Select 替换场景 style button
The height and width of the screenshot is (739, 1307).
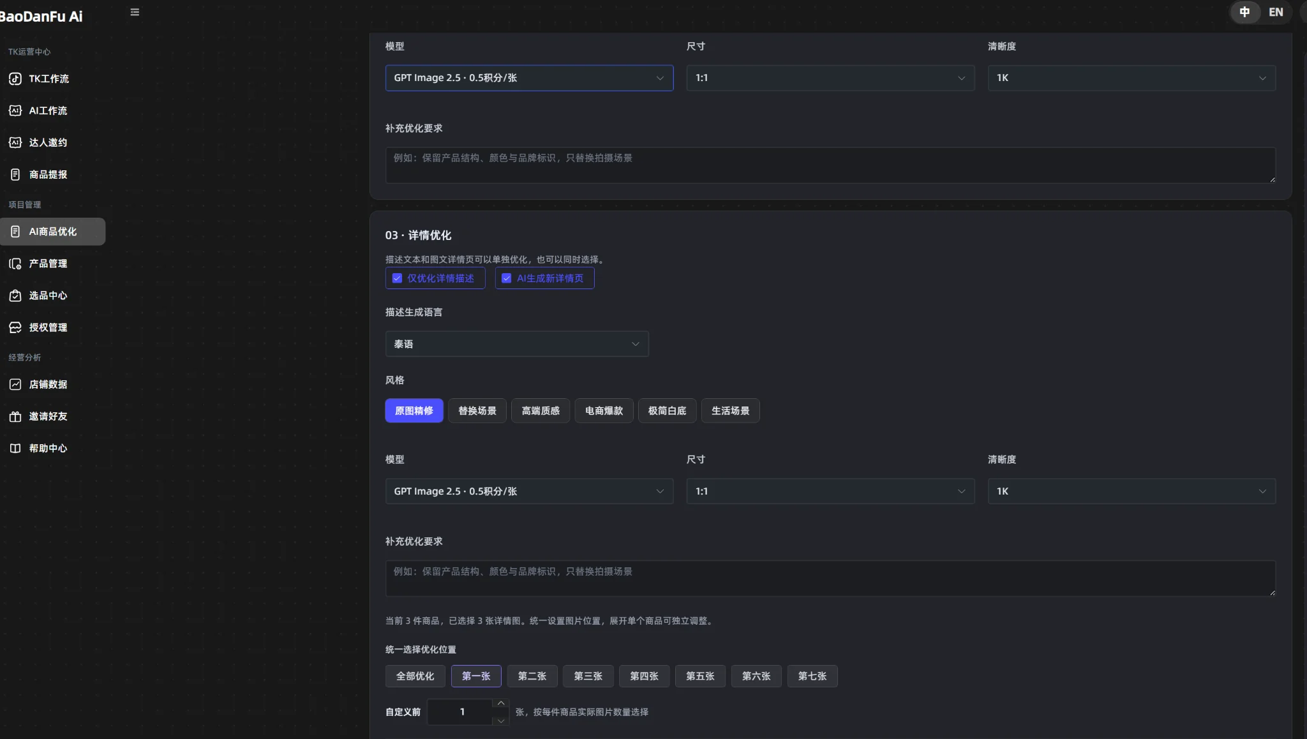click(477, 411)
